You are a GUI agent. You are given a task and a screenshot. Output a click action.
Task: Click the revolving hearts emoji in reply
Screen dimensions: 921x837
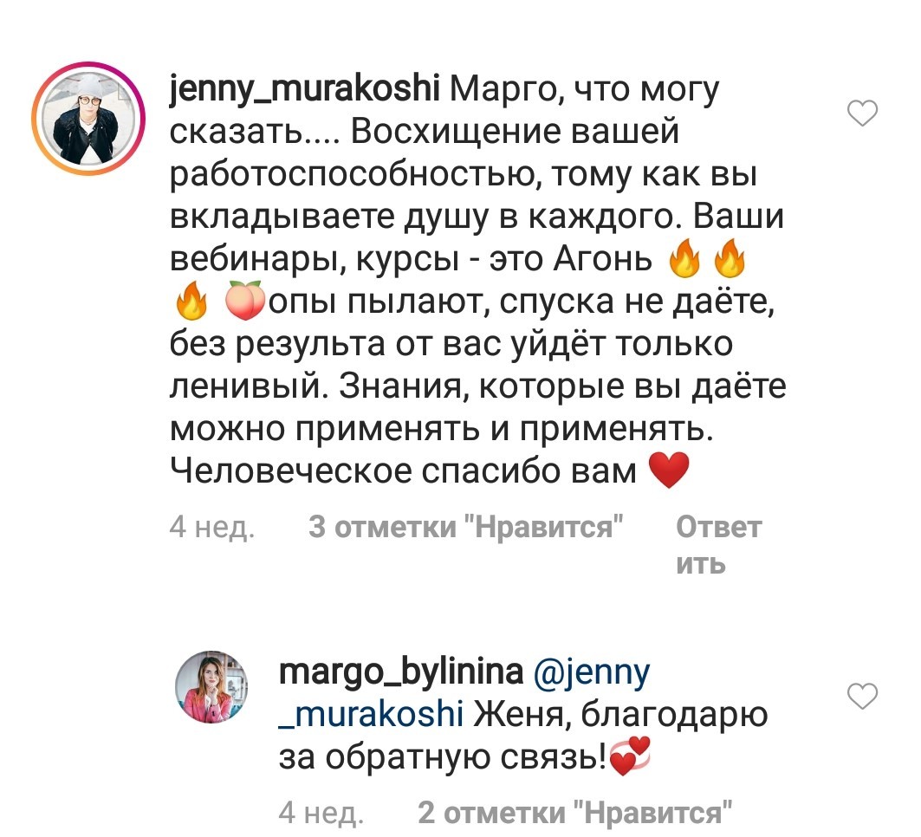pyautogui.click(x=630, y=756)
